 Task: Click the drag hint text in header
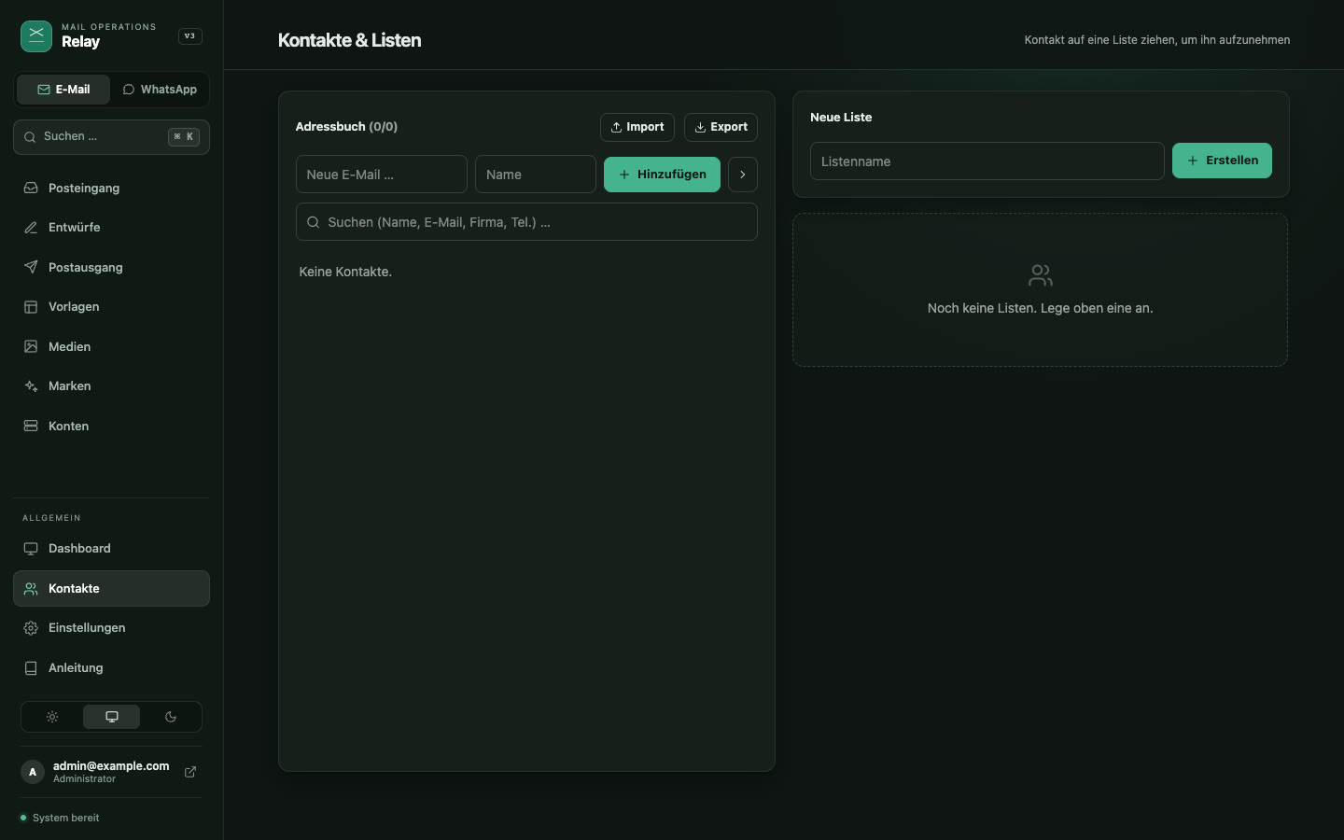[x=1157, y=40]
